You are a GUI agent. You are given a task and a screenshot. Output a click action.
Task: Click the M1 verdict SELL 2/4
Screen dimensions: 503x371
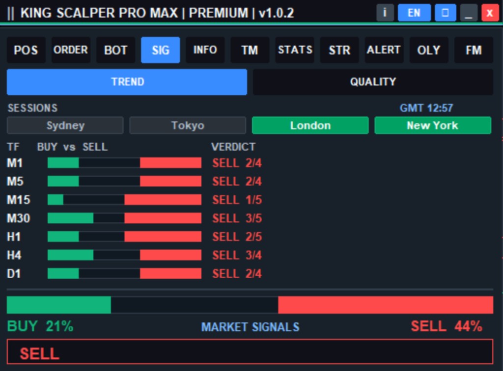pyautogui.click(x=237, y=163)
